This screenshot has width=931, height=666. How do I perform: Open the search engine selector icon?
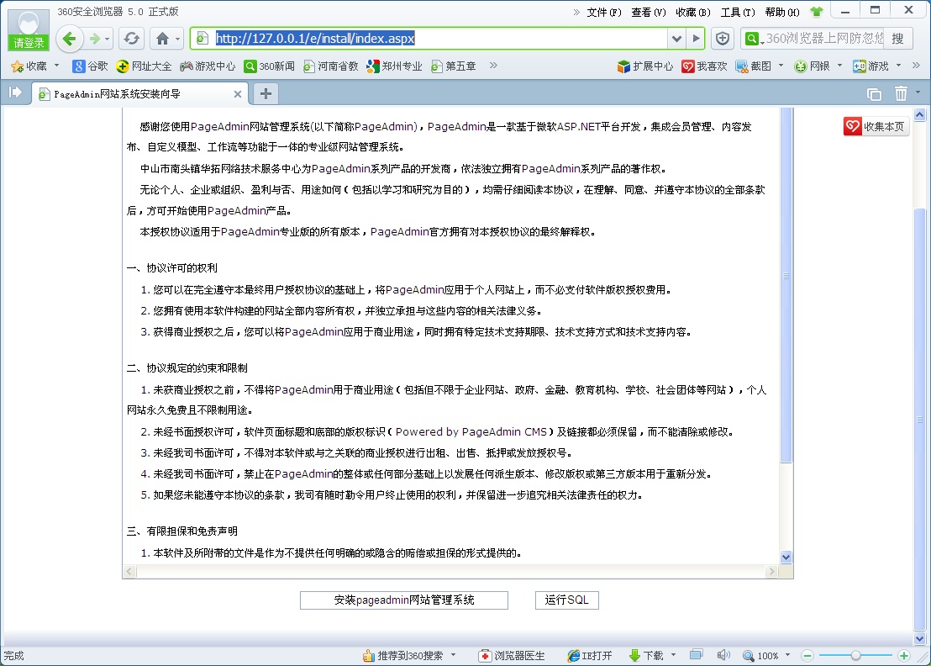coord(753,39)
